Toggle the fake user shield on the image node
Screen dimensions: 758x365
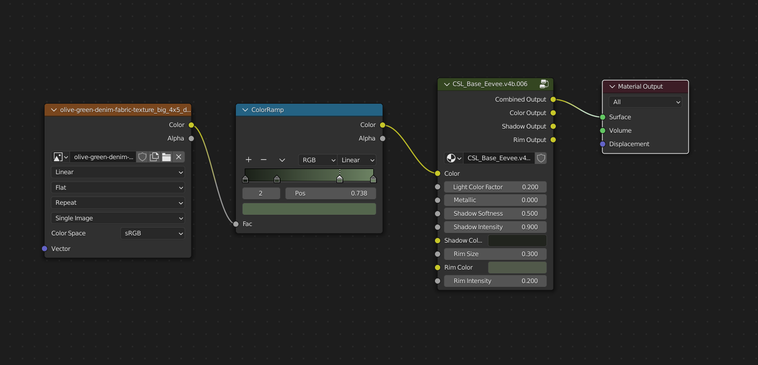142,157
